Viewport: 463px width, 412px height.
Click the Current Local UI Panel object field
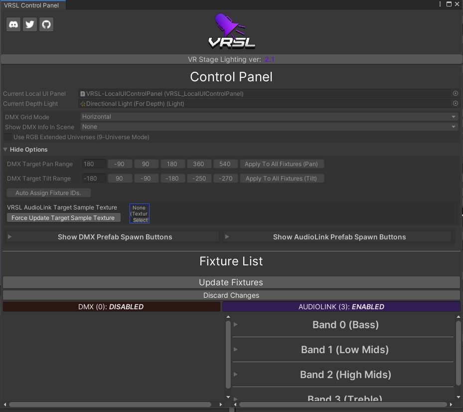click(266, 93)
